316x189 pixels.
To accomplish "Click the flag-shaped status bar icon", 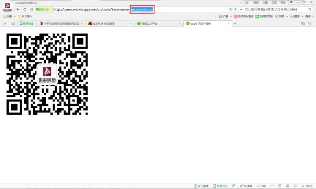I will [x=272, y=186].
